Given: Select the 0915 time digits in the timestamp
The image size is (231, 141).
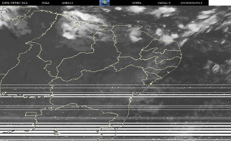Looking at the screenshot, I should [x=199, y=3].
